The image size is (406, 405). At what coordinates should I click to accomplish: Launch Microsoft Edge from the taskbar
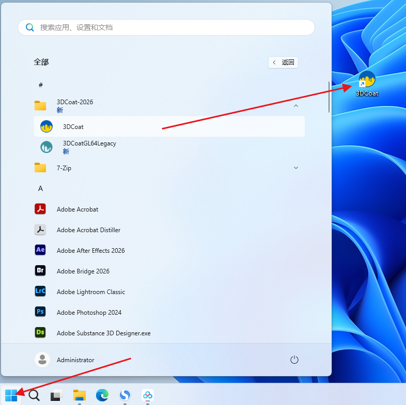click(x=102, y=395)
